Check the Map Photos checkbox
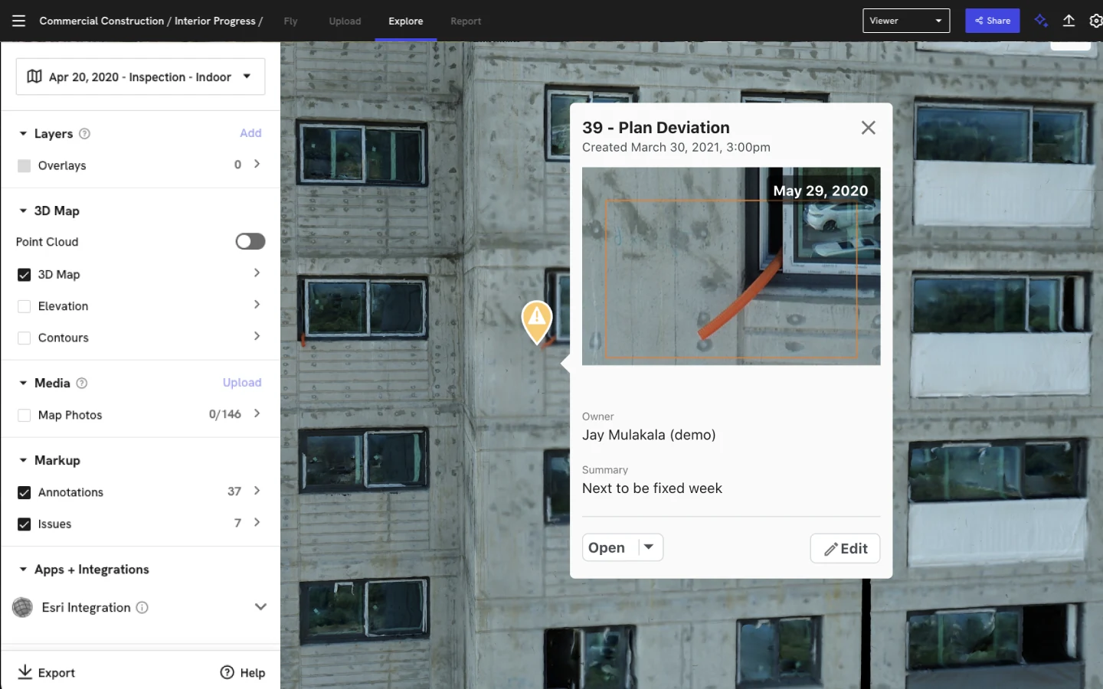The width and height of the screenshot is (1103, 689). coord(25,415)
